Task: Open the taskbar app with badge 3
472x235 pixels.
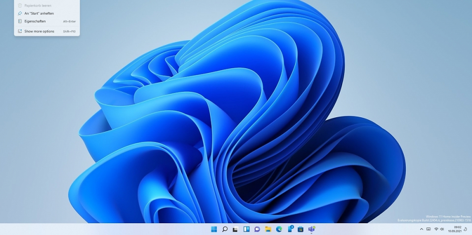Action: [290, 229]
